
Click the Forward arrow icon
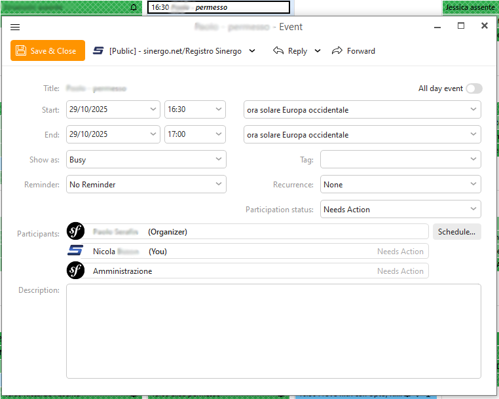[337, 51]
